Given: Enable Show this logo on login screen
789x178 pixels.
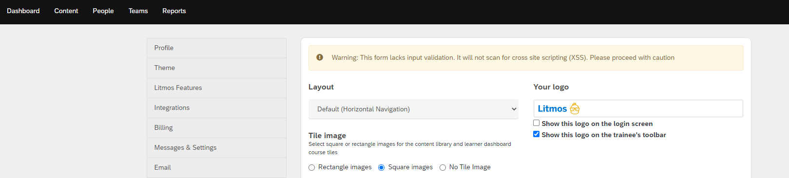Looking at the screenshot, I should 536,123.
